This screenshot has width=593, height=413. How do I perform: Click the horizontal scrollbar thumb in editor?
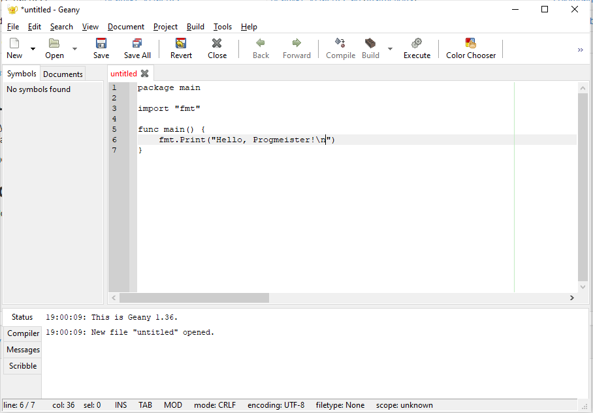[x=194, y=298]
